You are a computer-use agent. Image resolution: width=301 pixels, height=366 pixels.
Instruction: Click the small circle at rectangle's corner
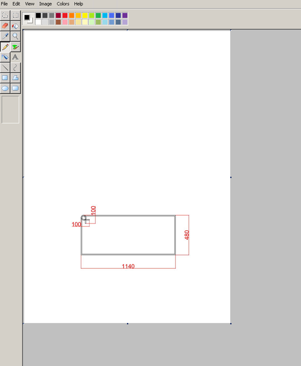pos(83,218)
